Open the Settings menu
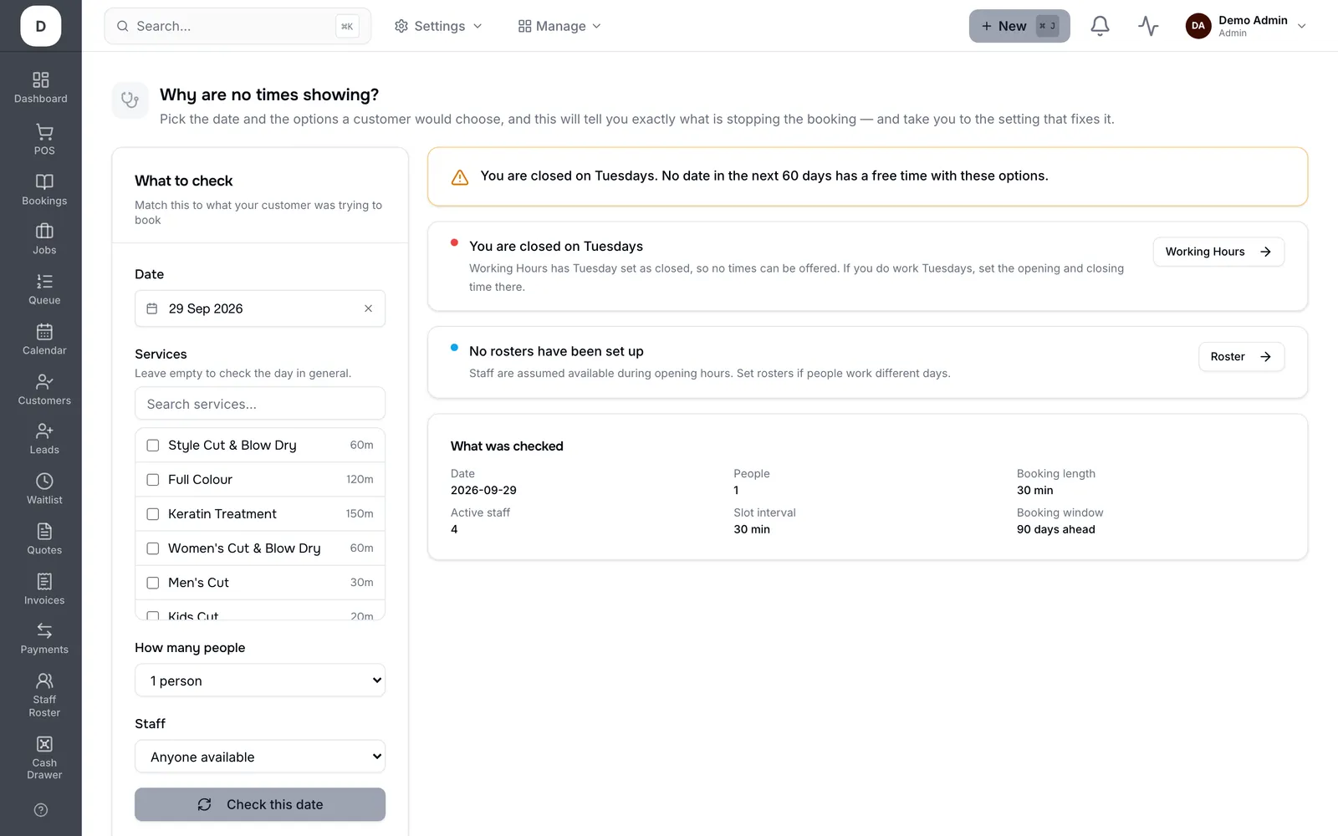 click(x=438, y=26)
